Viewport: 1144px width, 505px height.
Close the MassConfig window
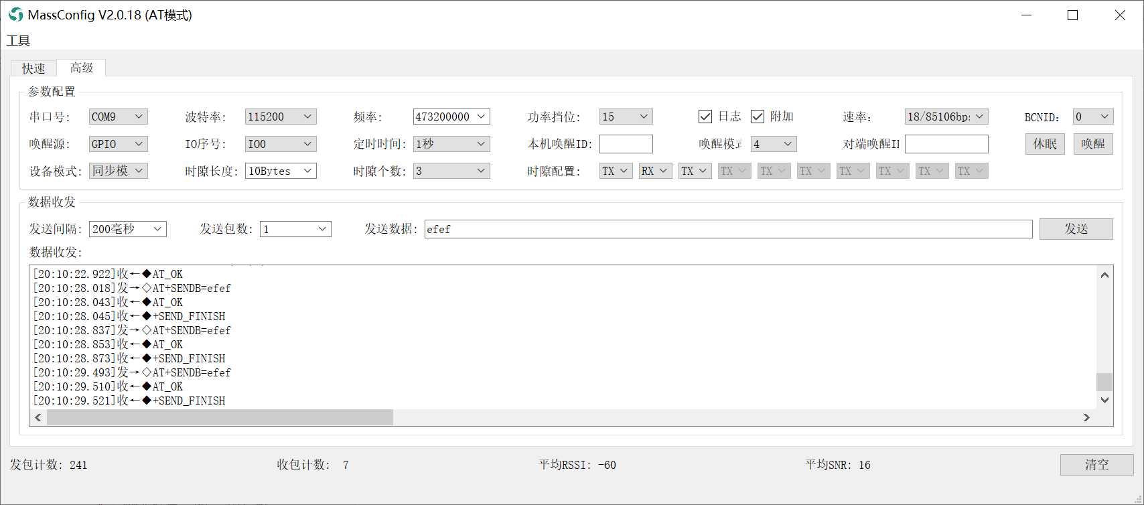click(1120, 15)
